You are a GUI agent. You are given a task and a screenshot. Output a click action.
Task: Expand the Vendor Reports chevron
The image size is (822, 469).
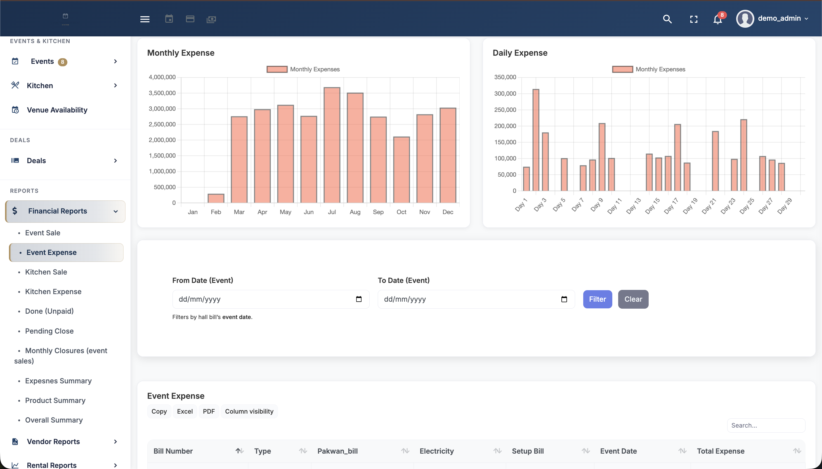click(115, 441)
